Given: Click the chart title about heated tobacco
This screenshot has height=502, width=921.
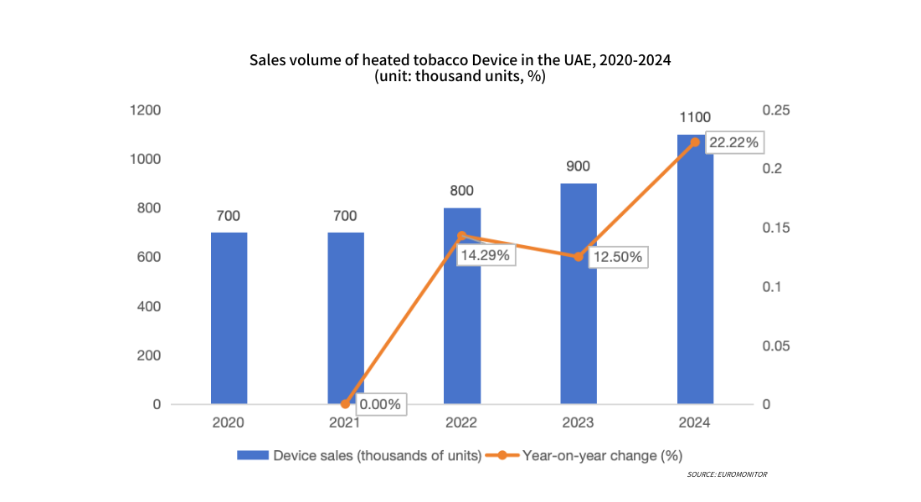Looking at the screenshot, I should pyautogui.click(x=460, y=60).
